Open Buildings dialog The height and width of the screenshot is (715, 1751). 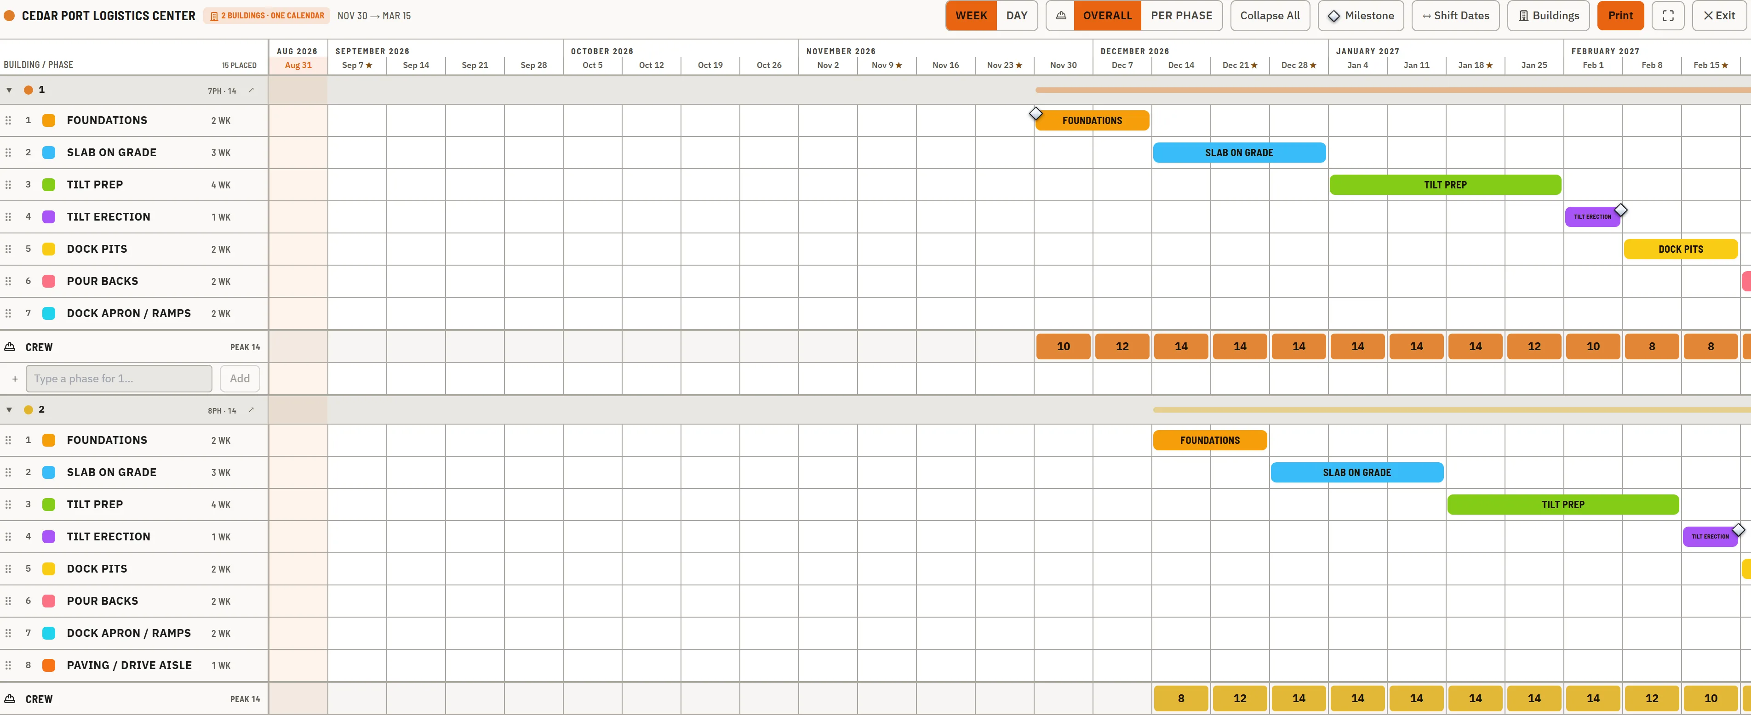[x=1548, y=16]
